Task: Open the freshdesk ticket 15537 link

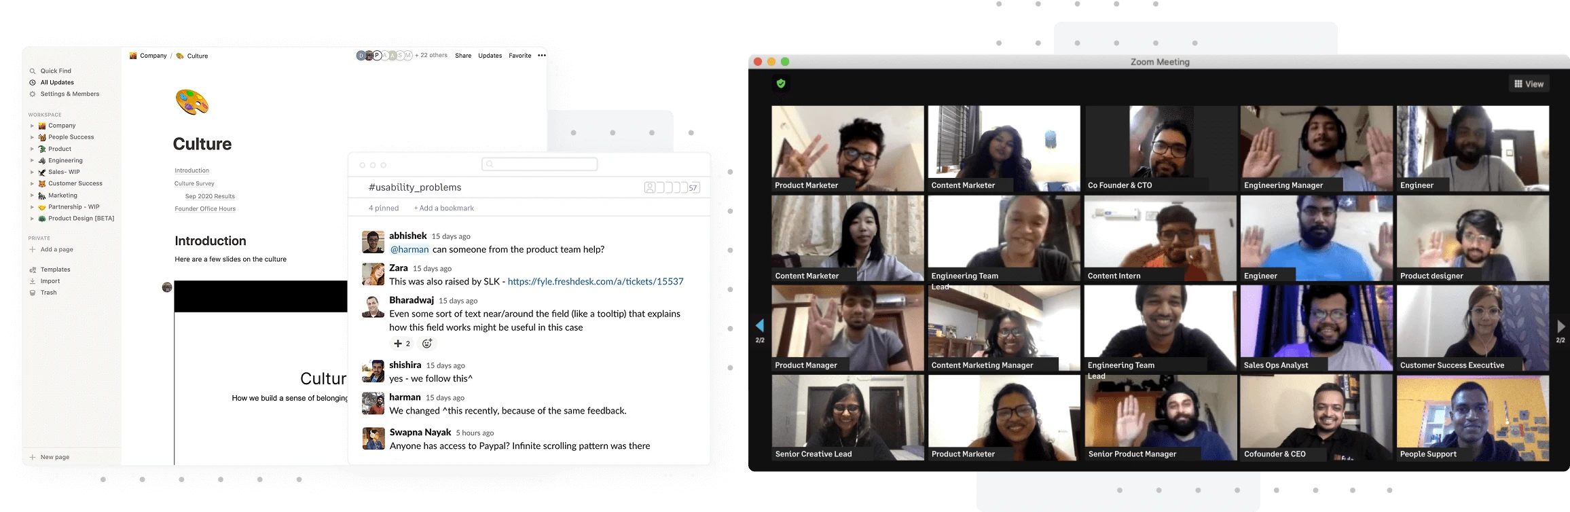Action: click(595, 282)
